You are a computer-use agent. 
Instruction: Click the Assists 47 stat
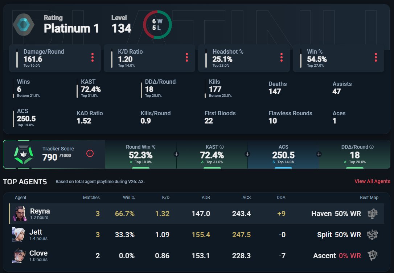[342, 88]
